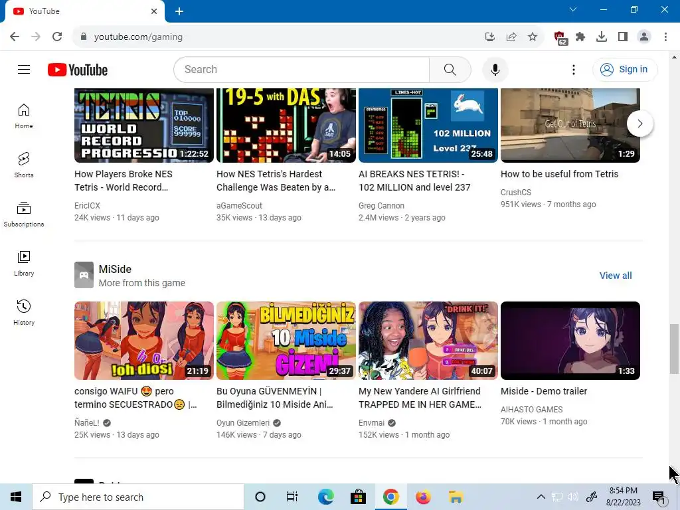680x510 pixels.
Task: Click the install app icon in address bar
Action: [x=490, y=37]
